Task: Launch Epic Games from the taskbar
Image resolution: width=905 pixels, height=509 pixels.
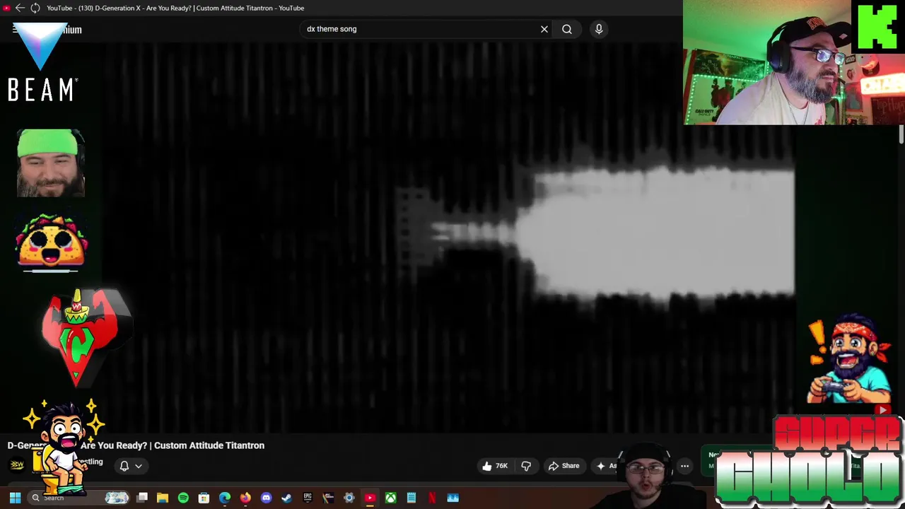Action: [308, 498]
